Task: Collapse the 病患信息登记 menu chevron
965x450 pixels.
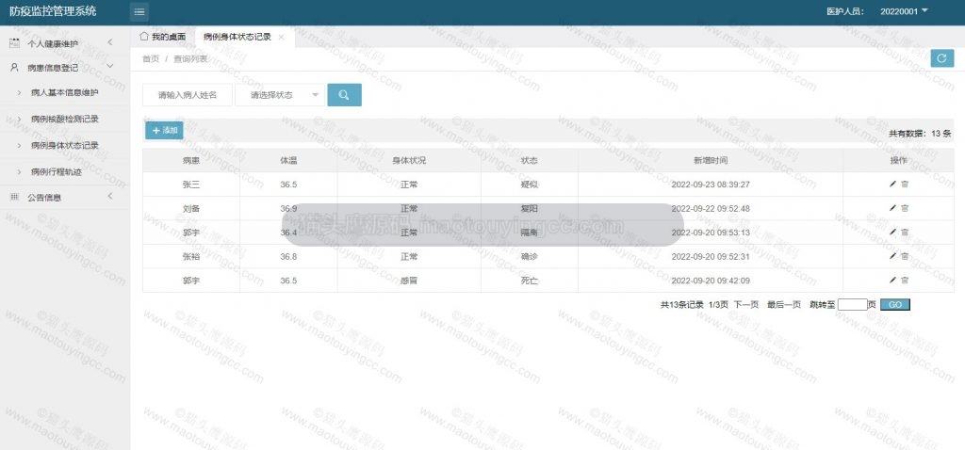Action: [109, 66]
